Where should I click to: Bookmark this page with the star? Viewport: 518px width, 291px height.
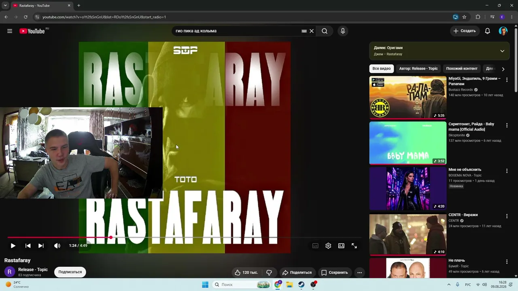click(x=464, y=17)
